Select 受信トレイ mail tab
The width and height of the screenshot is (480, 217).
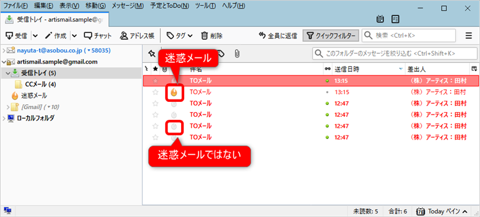pos(55,19)
